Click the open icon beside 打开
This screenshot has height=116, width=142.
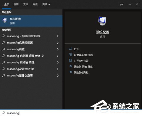click(70, 49)
